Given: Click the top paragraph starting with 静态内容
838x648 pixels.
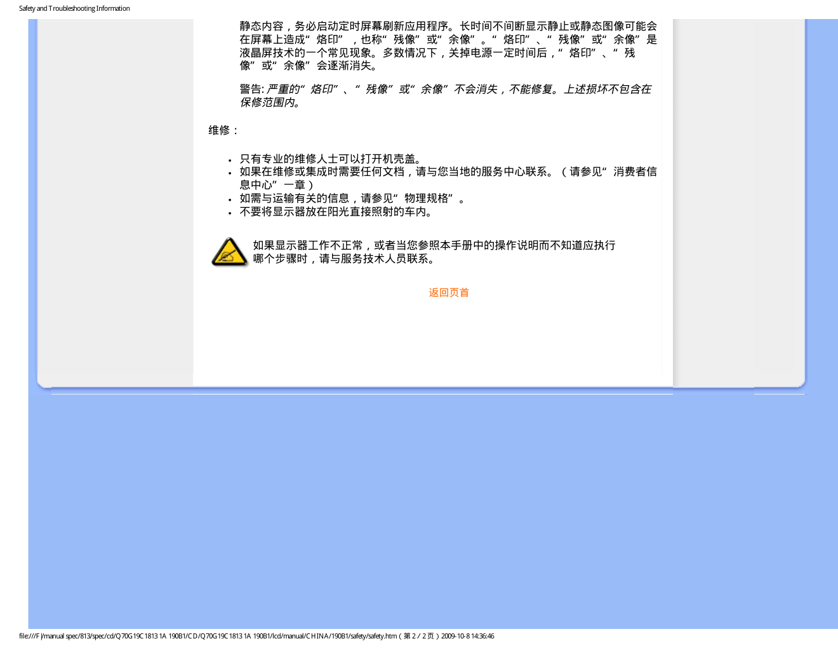Looking at the screenshot, I should pos(448,46).
